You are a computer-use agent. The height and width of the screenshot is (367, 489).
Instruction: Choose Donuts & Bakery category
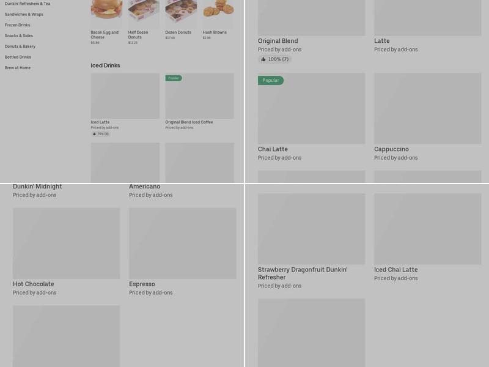20,46
